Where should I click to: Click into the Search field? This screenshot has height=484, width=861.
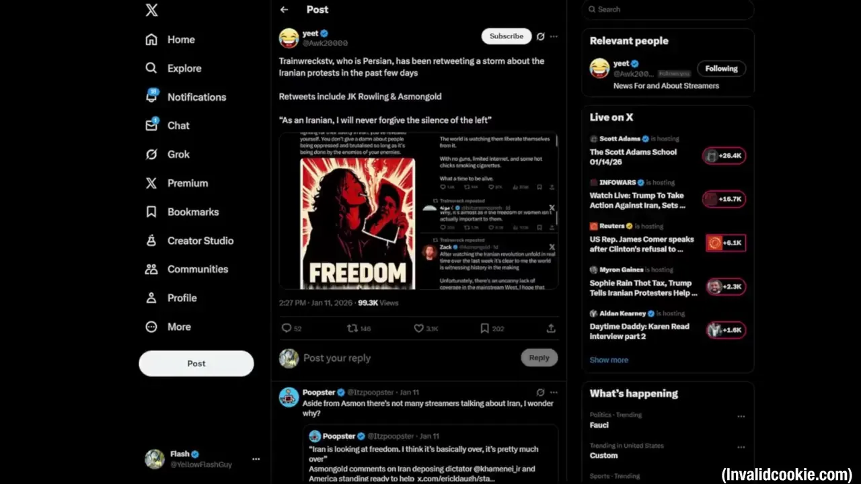(x=668, y=9)
